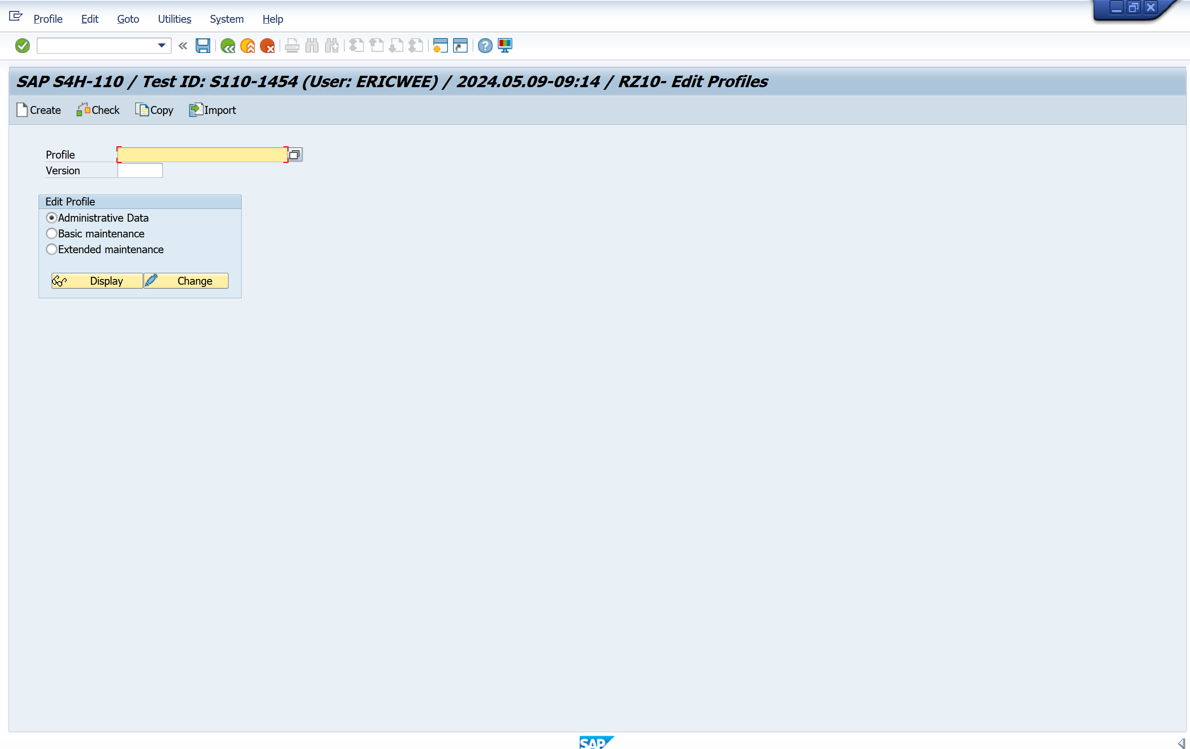Click the Generate Shortcut icon

[x=460, y=46]
